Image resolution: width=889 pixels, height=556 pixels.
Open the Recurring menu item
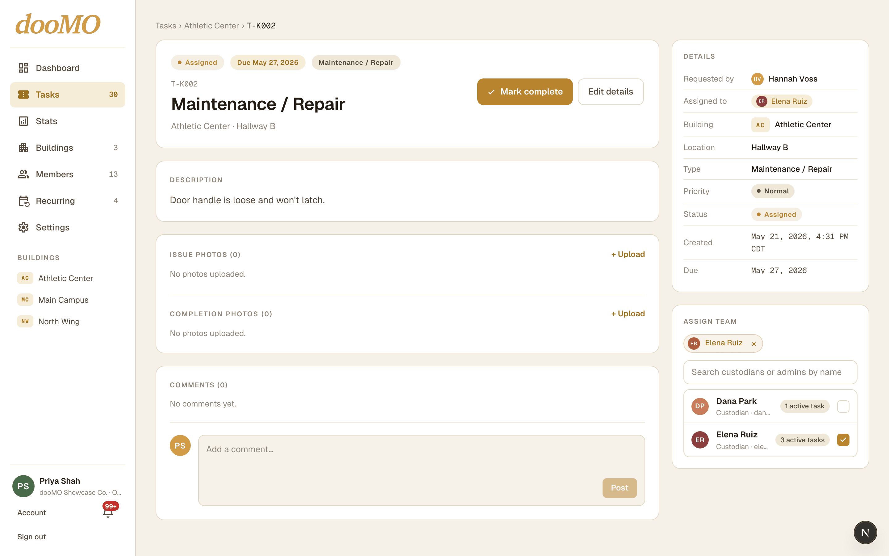[x=68, y=201]
